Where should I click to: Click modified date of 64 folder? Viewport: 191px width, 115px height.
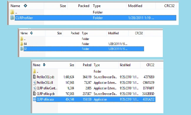[x=118, y=44]
